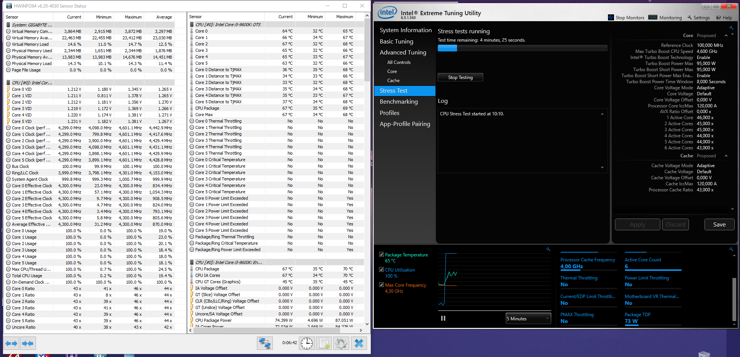Click the Apply button in XTU

pyautogui.click(x=637, y=224)
